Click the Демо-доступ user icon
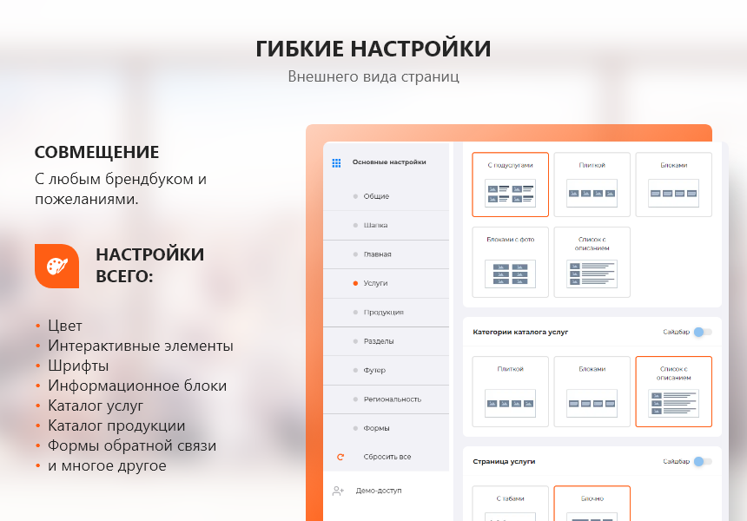Image resolution: width=747 pixels, height=521 pixels. click(338, 491)
